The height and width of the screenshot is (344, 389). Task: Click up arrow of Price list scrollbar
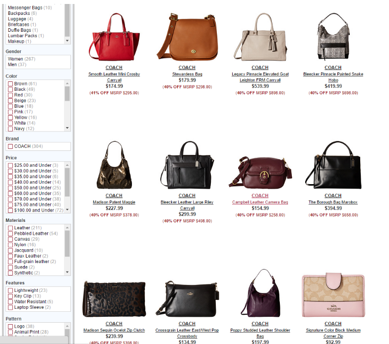click(67, 165)
